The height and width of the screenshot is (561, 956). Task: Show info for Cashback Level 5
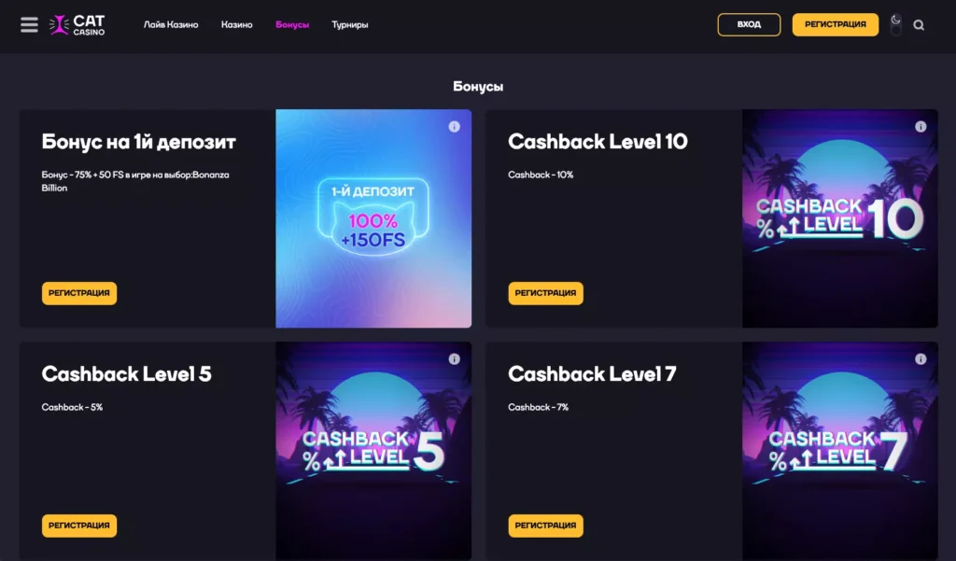pyautogui.click(x=455, y=359)
